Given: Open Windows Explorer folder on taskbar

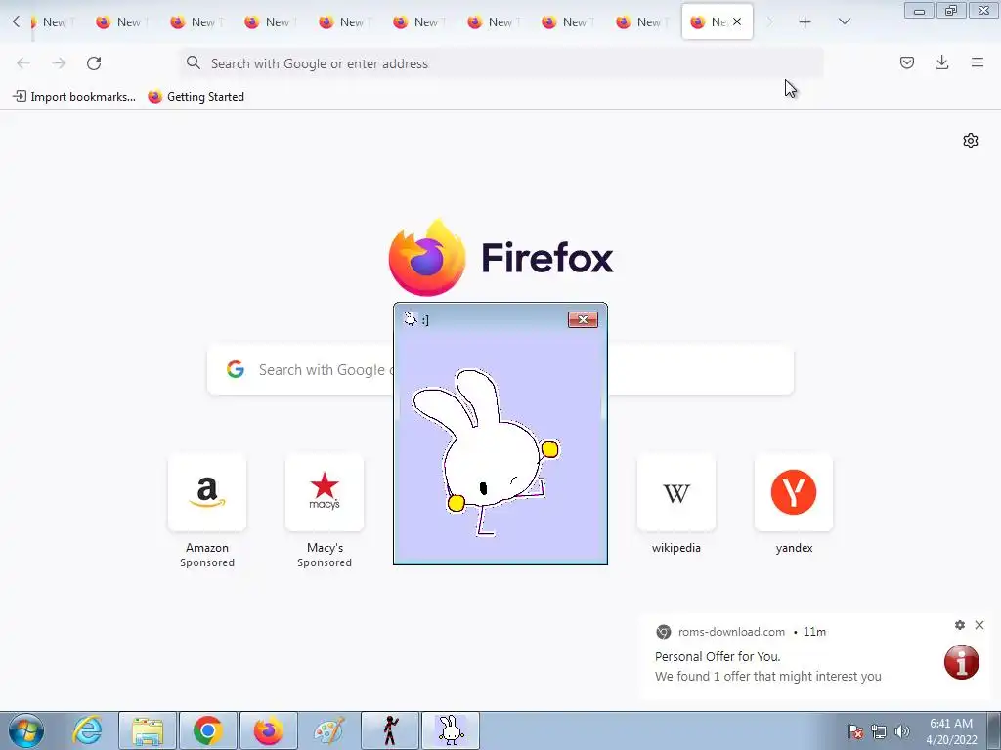Looking at the screenshot, I should [148, 730].
